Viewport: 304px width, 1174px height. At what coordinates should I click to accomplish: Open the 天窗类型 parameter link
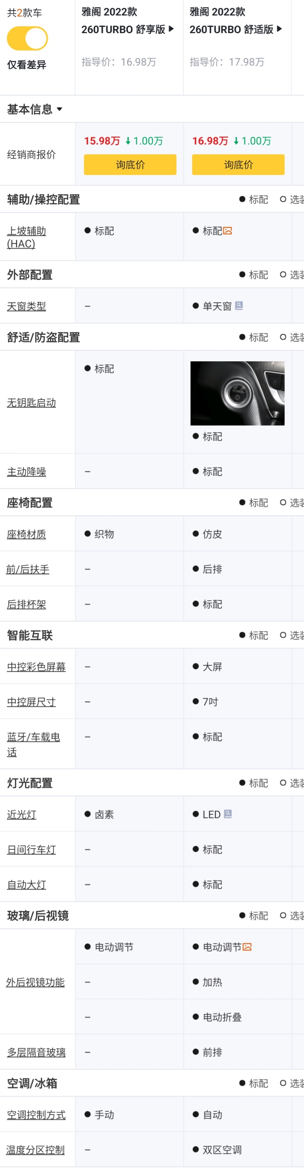27,306
